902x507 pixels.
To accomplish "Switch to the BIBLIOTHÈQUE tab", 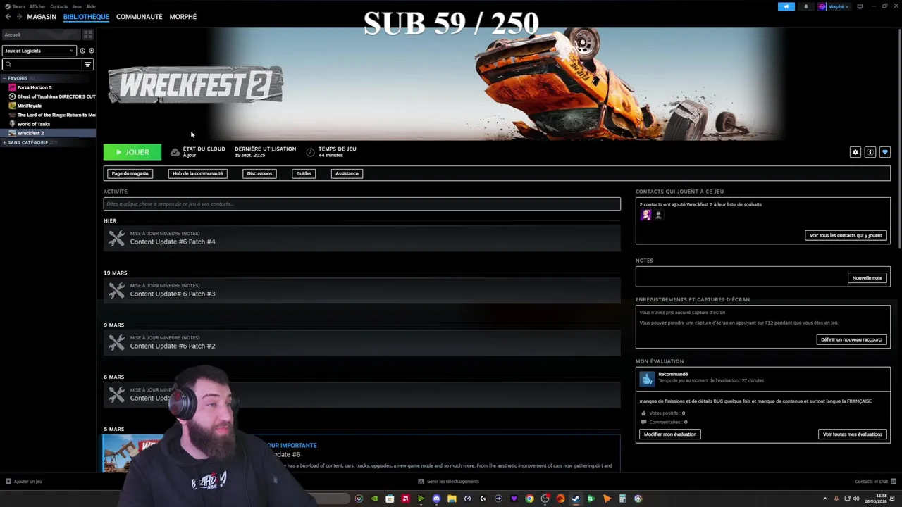I will pyautogui.click(x=86, y=17).
